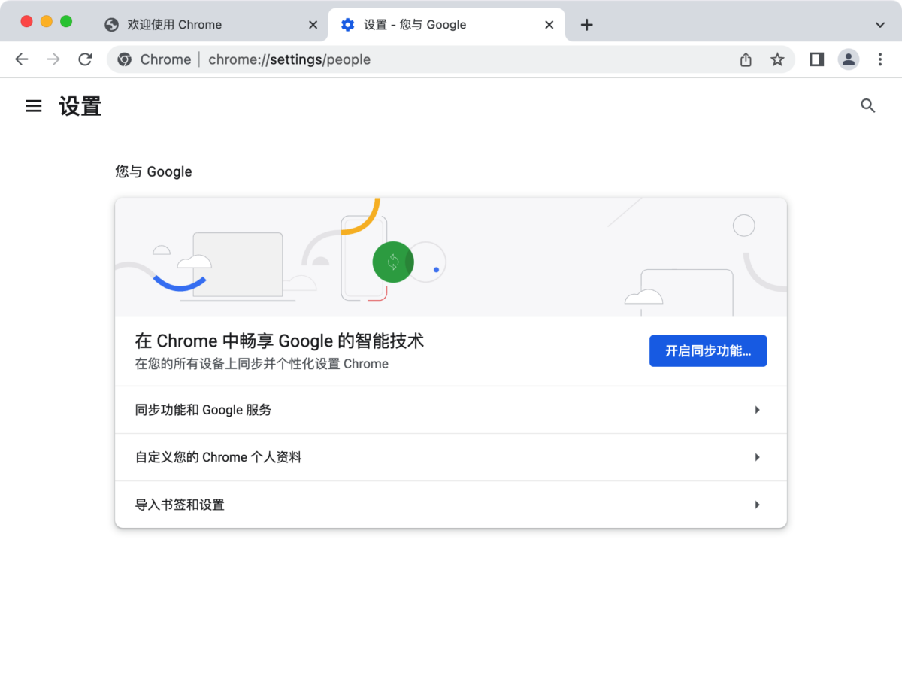This screenshot has width=902, height=691.
Task: Open a new tab with plus button
Action: (587, 25)
